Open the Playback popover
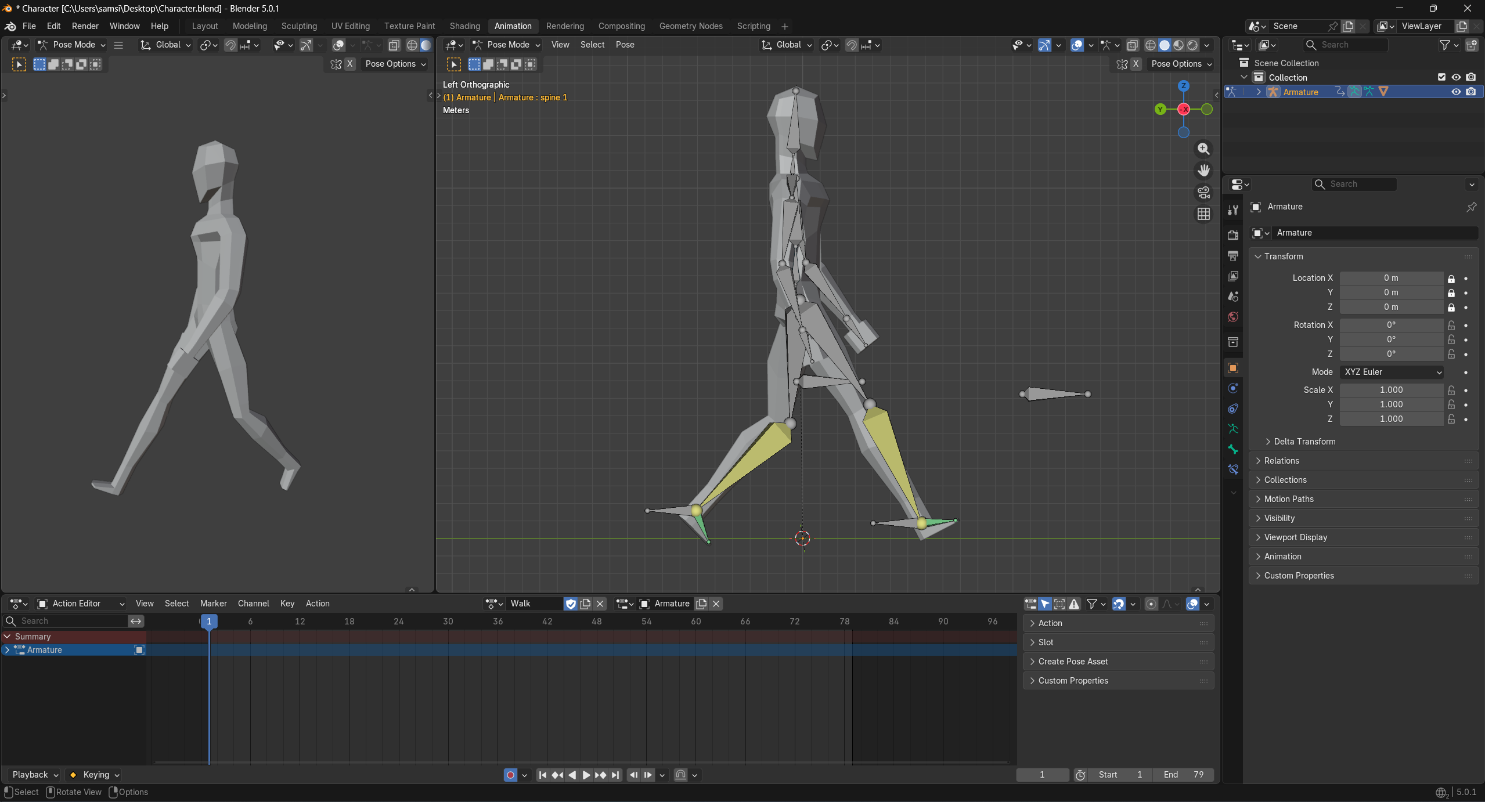 (34, 775)
